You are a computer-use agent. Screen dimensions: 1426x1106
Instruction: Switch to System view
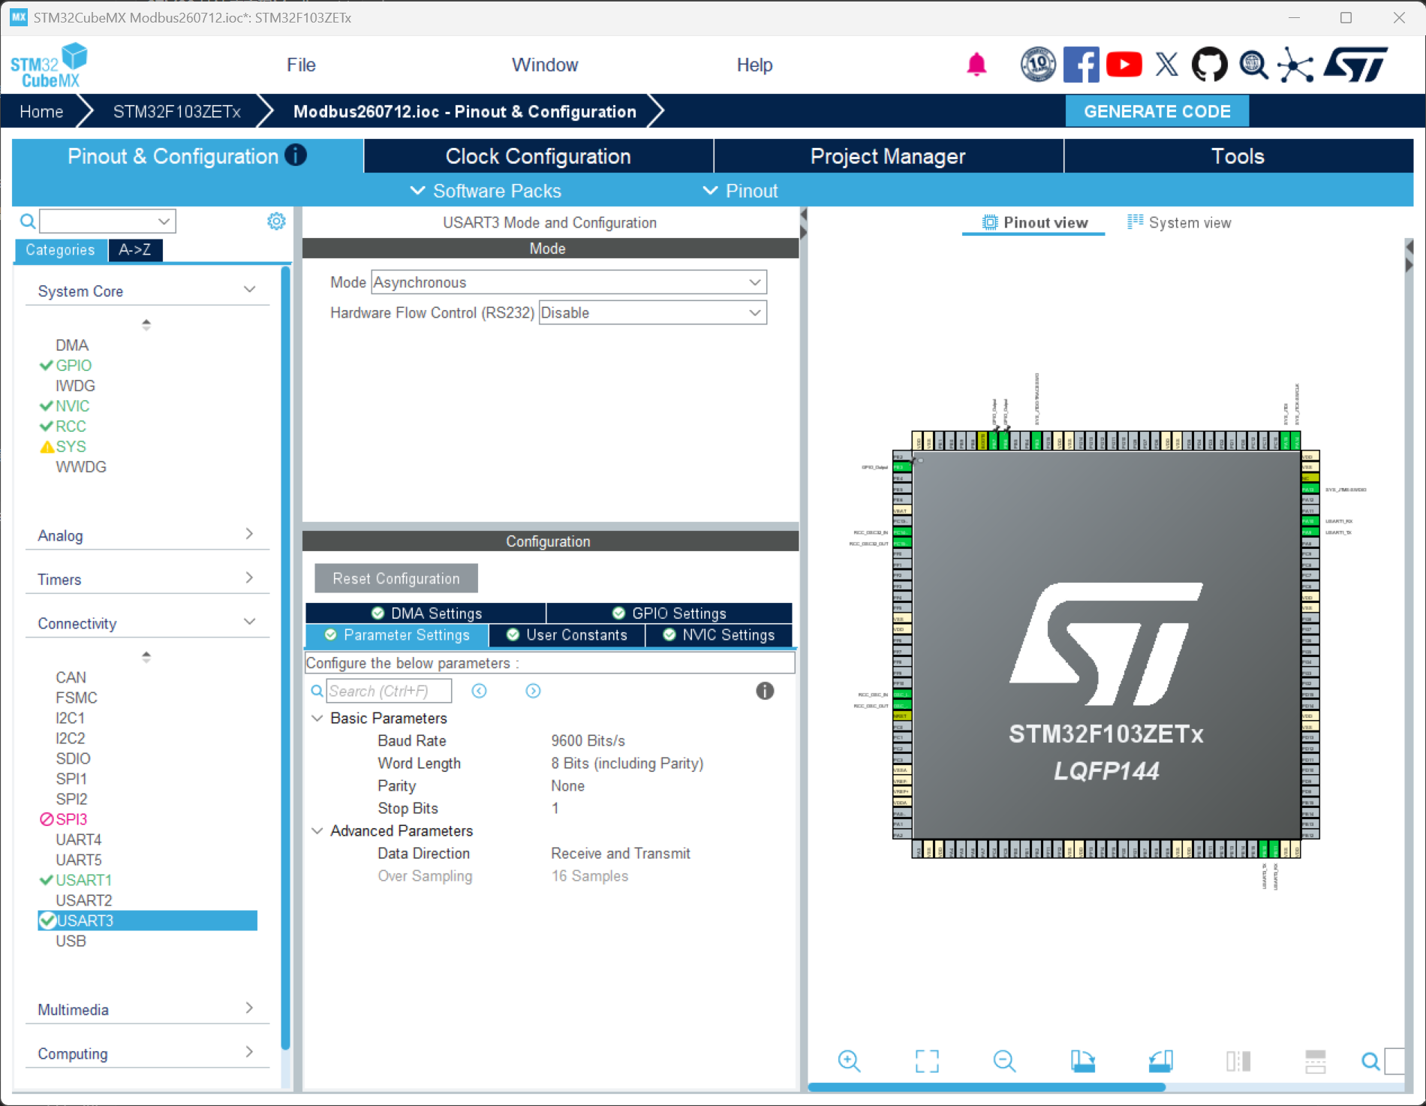click(x=1179, y=223)
